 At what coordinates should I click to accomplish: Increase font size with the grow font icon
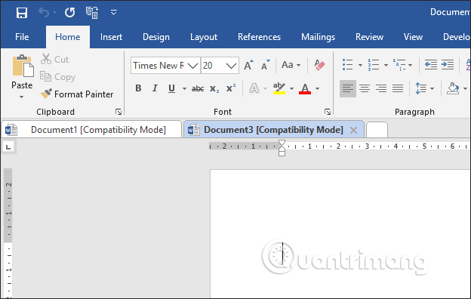(248, 65)
